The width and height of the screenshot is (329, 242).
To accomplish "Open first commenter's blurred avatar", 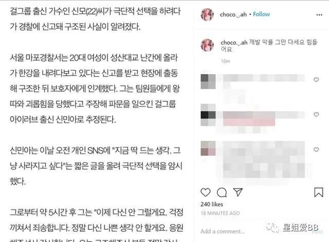I will [x=208, y=81].
